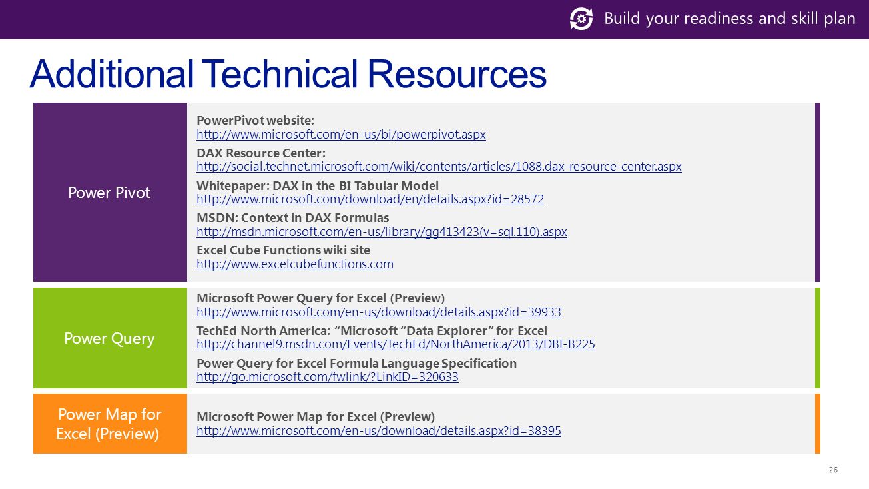Select the green Power Query category block
The height and width of the screenshot is (489, 869).
pos(110,338)
